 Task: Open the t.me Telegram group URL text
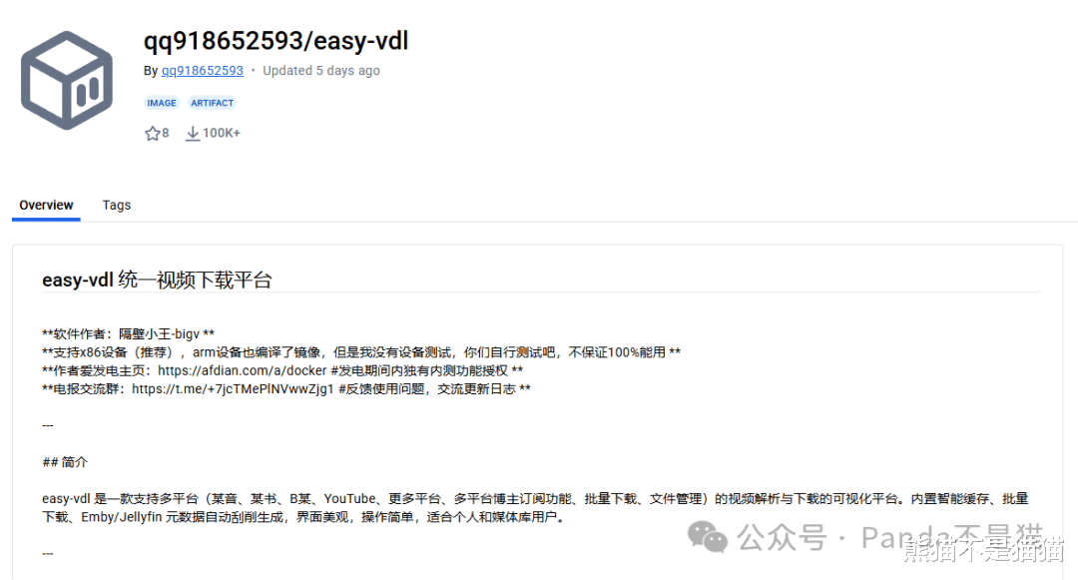(233, 389)
